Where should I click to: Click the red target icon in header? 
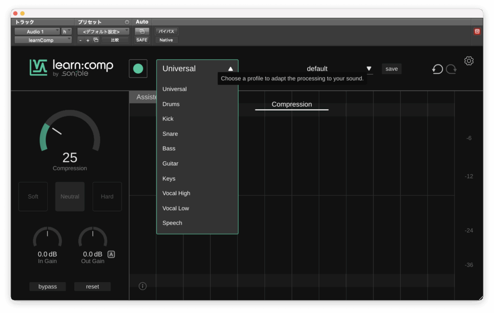(x=477, y=31)
